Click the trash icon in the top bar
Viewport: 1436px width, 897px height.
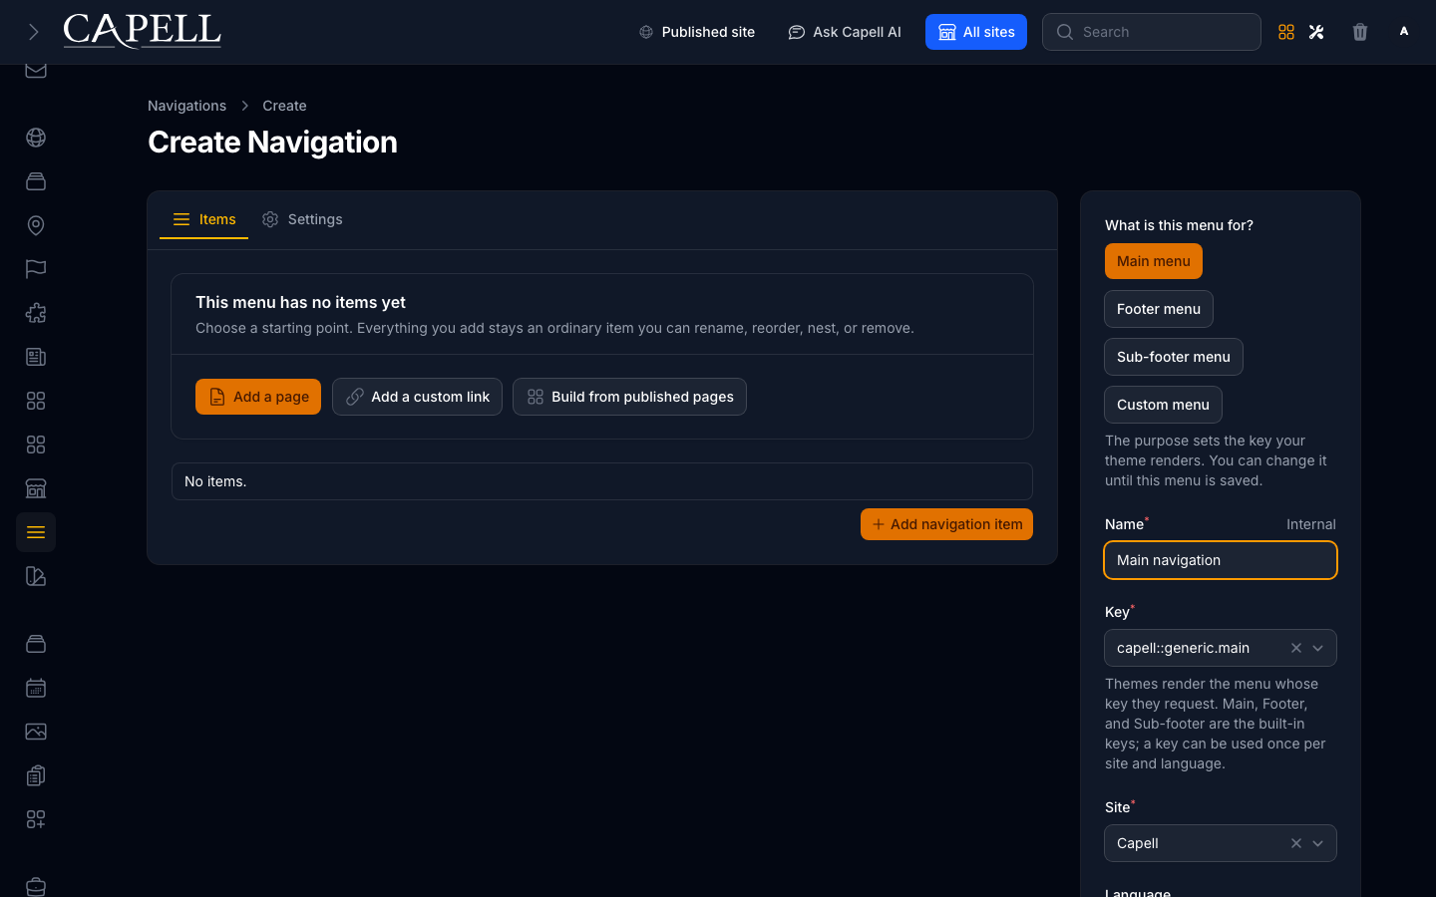coord(1360,32)
